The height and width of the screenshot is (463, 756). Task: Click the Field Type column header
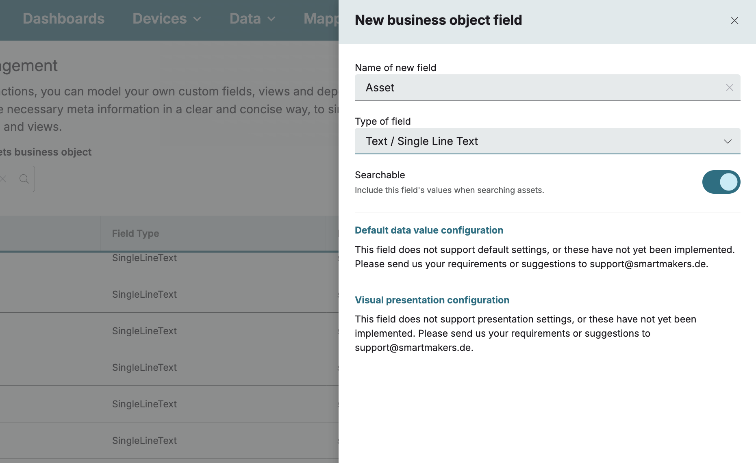(135, 234)
